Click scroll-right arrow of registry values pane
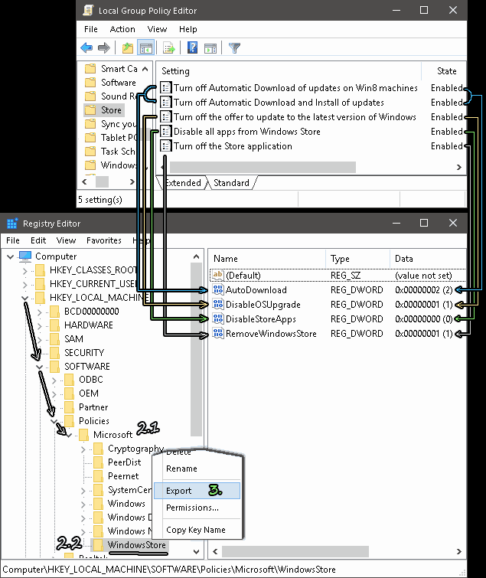 (459, 551)
